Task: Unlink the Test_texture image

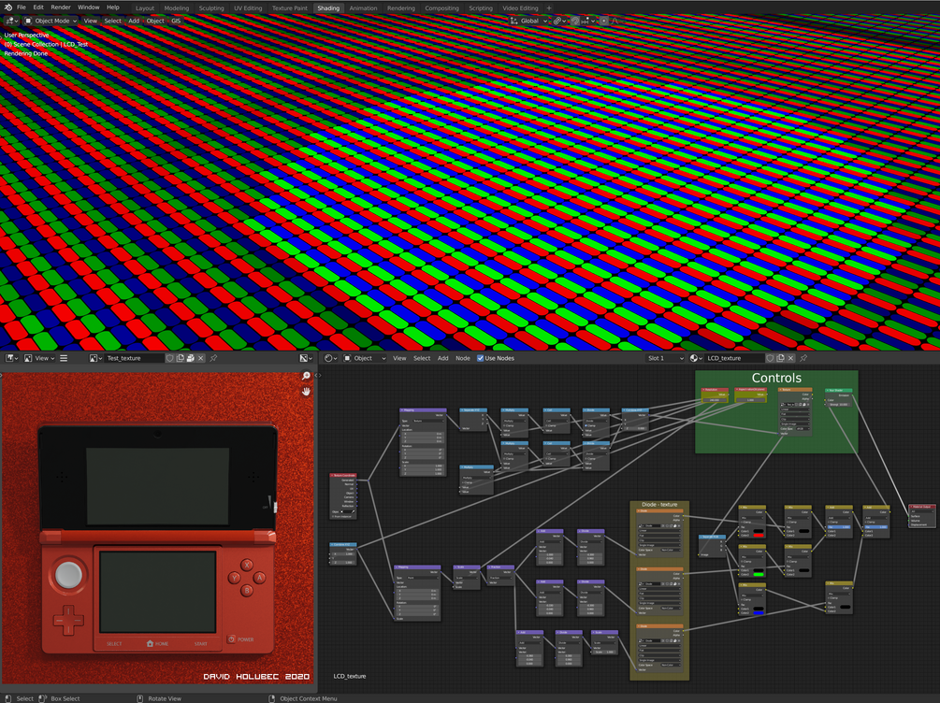Action: pos(201,358)
